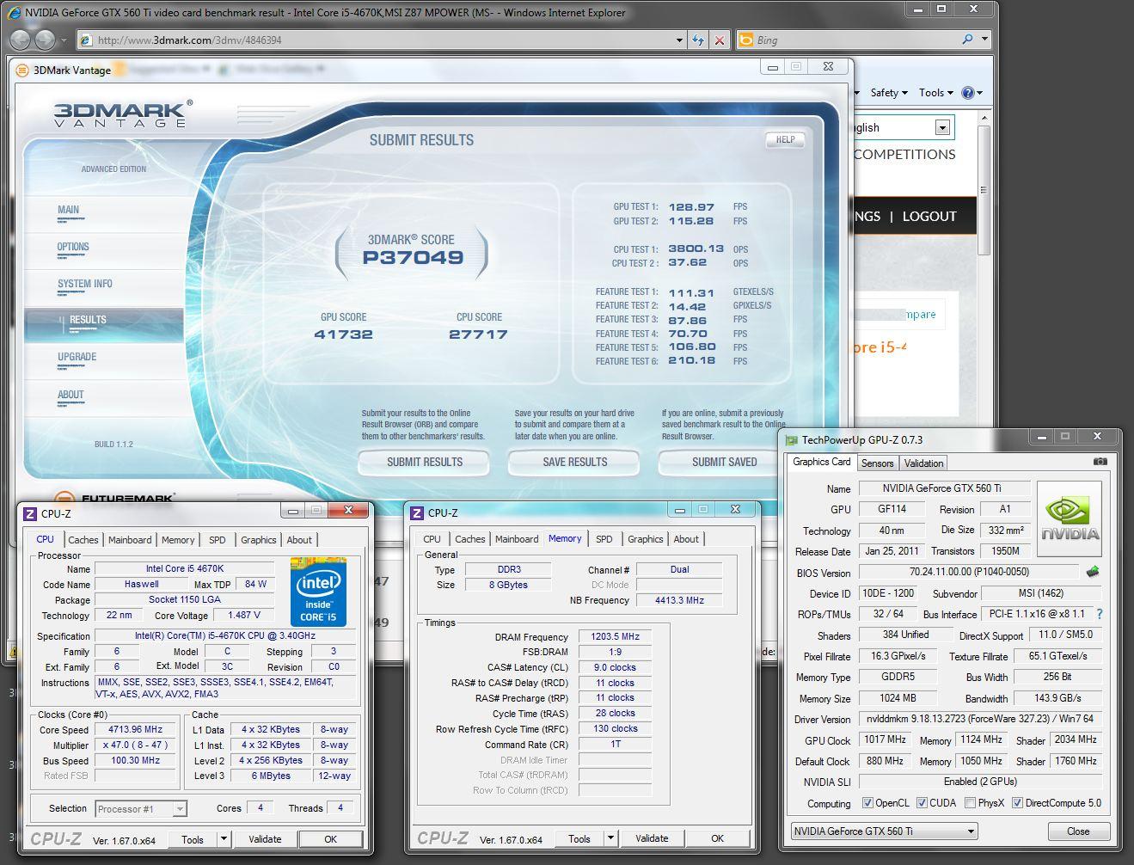
Task: Click the Bus Interface question mark in GPU-Z
Action: [x=1100, y=614]
